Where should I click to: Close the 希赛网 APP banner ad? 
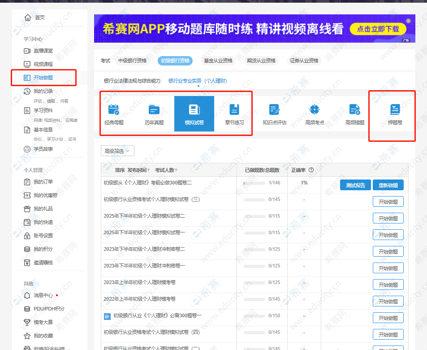tap(408, 21)
